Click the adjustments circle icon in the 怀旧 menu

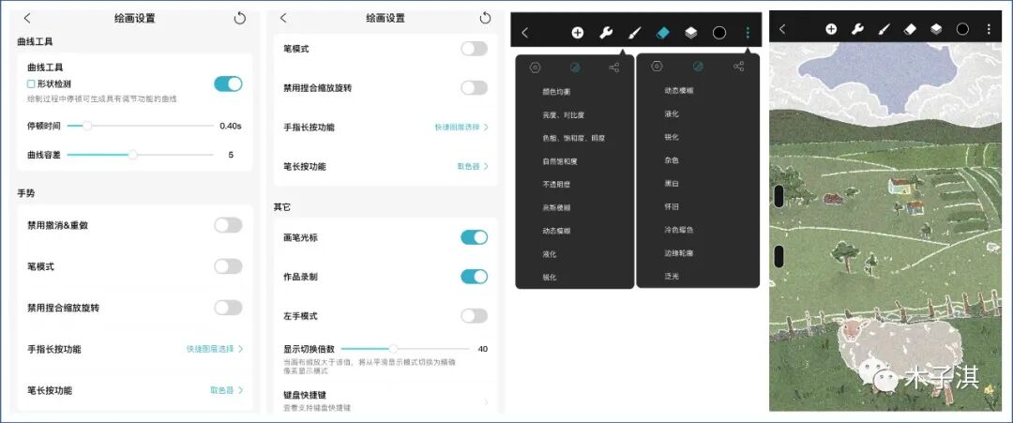[698, 66]
